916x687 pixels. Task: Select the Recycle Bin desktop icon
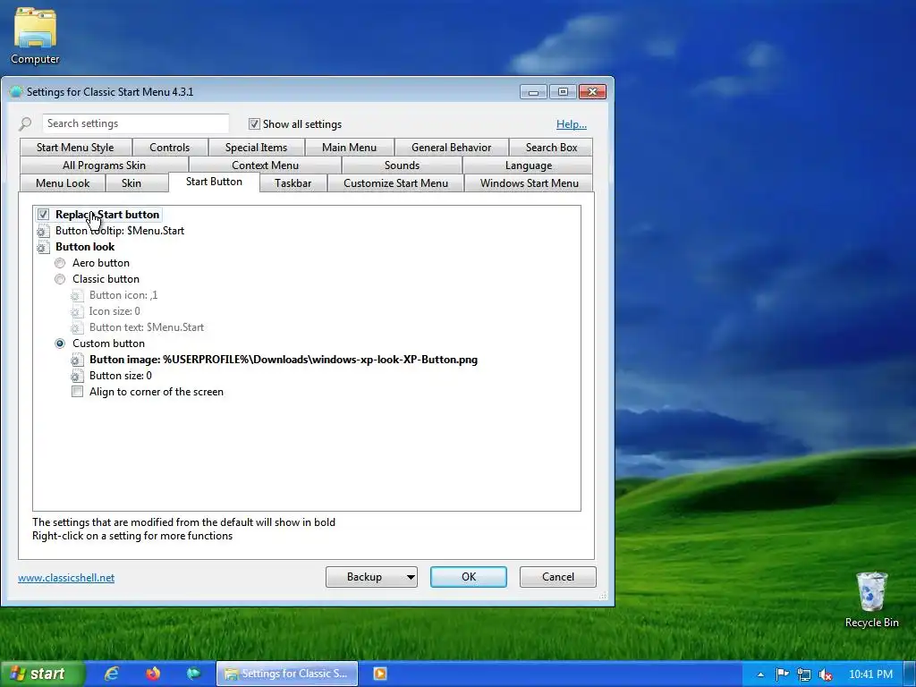tap(871, 600)
